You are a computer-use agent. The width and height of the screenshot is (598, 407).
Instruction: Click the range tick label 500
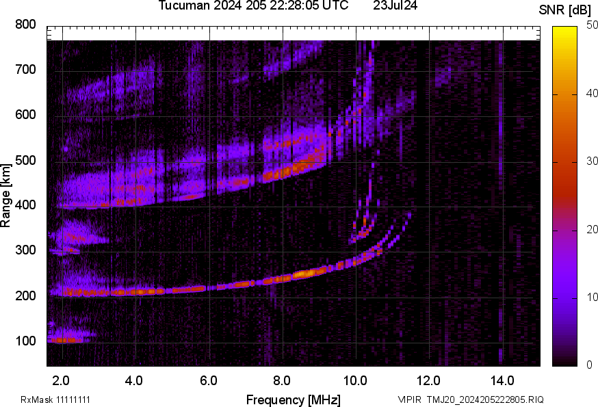(25, 160)
